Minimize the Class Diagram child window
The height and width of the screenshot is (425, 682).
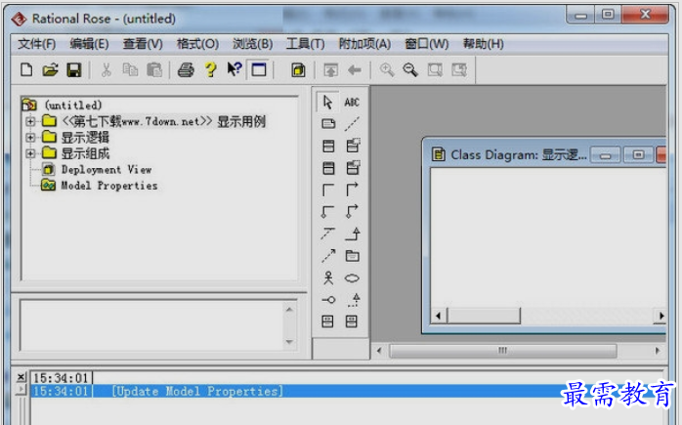point(605,155)
